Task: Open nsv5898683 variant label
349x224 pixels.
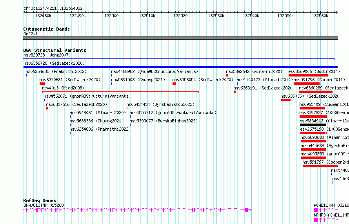Action: point(325,137)
